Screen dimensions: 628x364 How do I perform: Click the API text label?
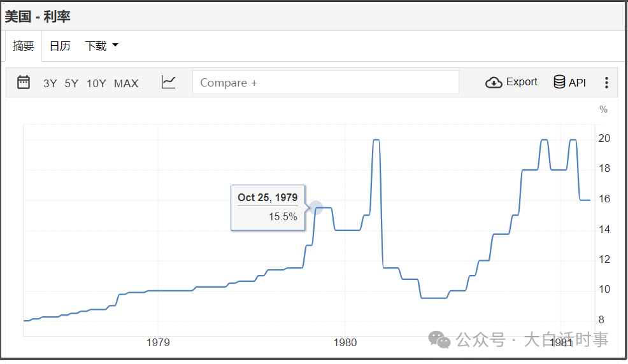tap(577, 83)
